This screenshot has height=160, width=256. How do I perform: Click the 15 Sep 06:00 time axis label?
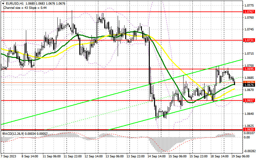click(x=178, y=156)
